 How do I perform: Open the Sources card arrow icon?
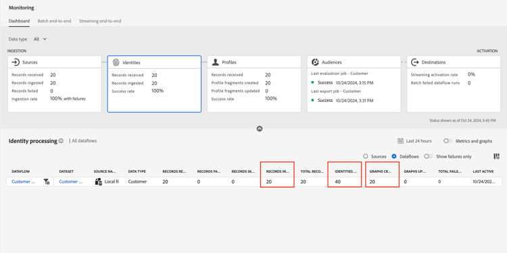click(x=16, y=62)
